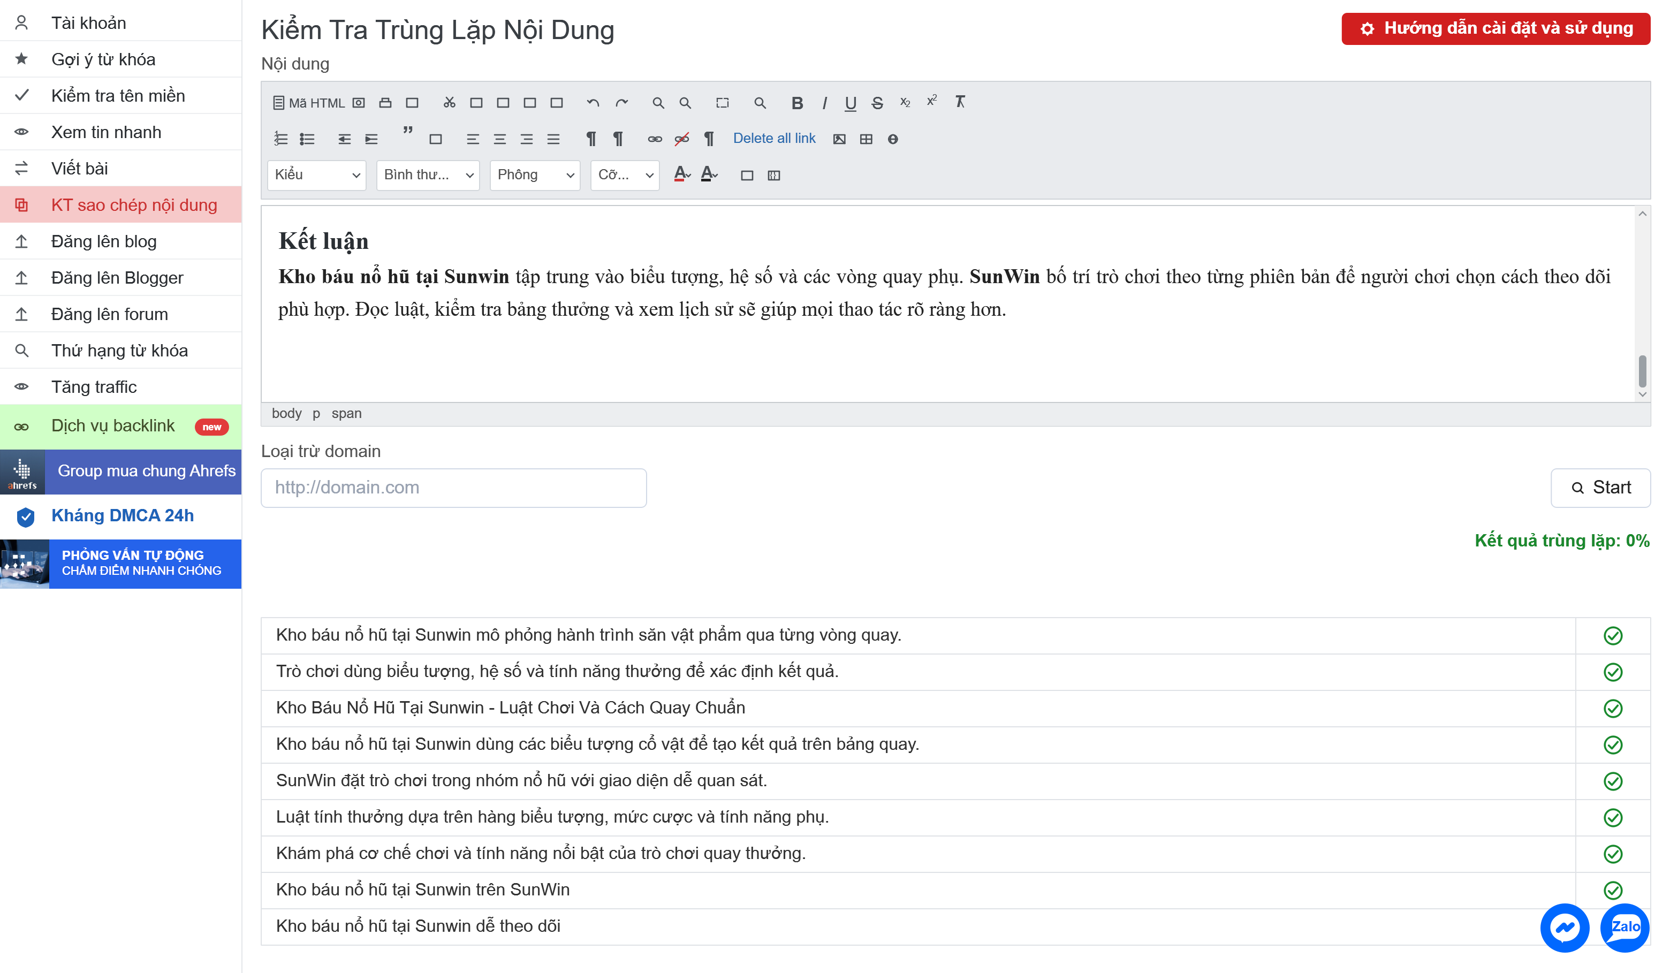Viewport: 1670px width, 973px height.
Task: Toggle subscript formatting
Action: tap(905, 103)
